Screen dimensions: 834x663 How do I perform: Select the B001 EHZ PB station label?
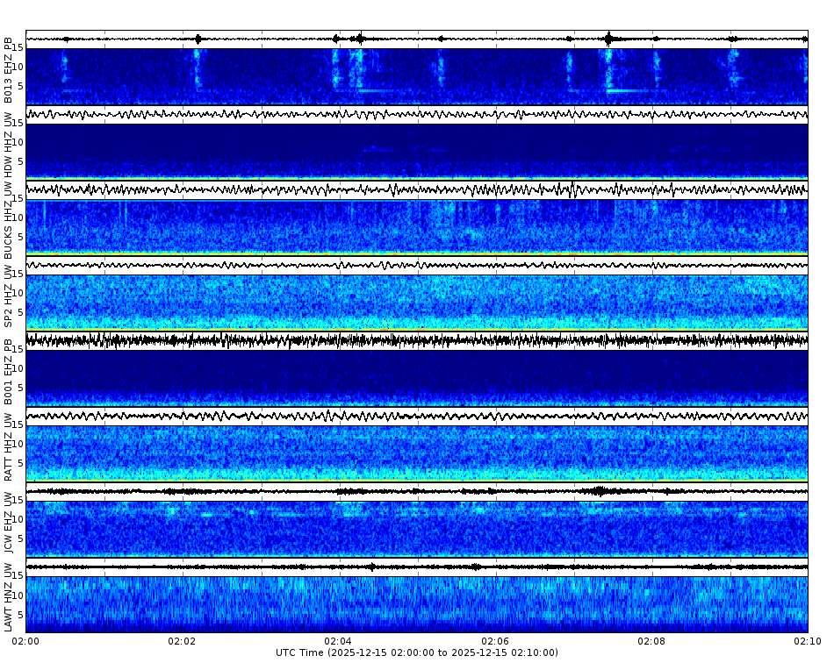[8, 373]
